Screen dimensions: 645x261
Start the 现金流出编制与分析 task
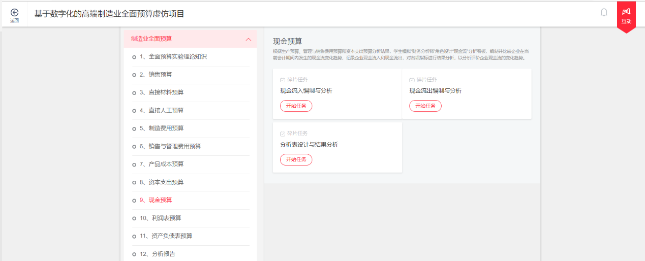(425, 106)
